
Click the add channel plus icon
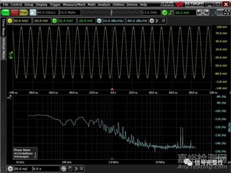point(152,21)
